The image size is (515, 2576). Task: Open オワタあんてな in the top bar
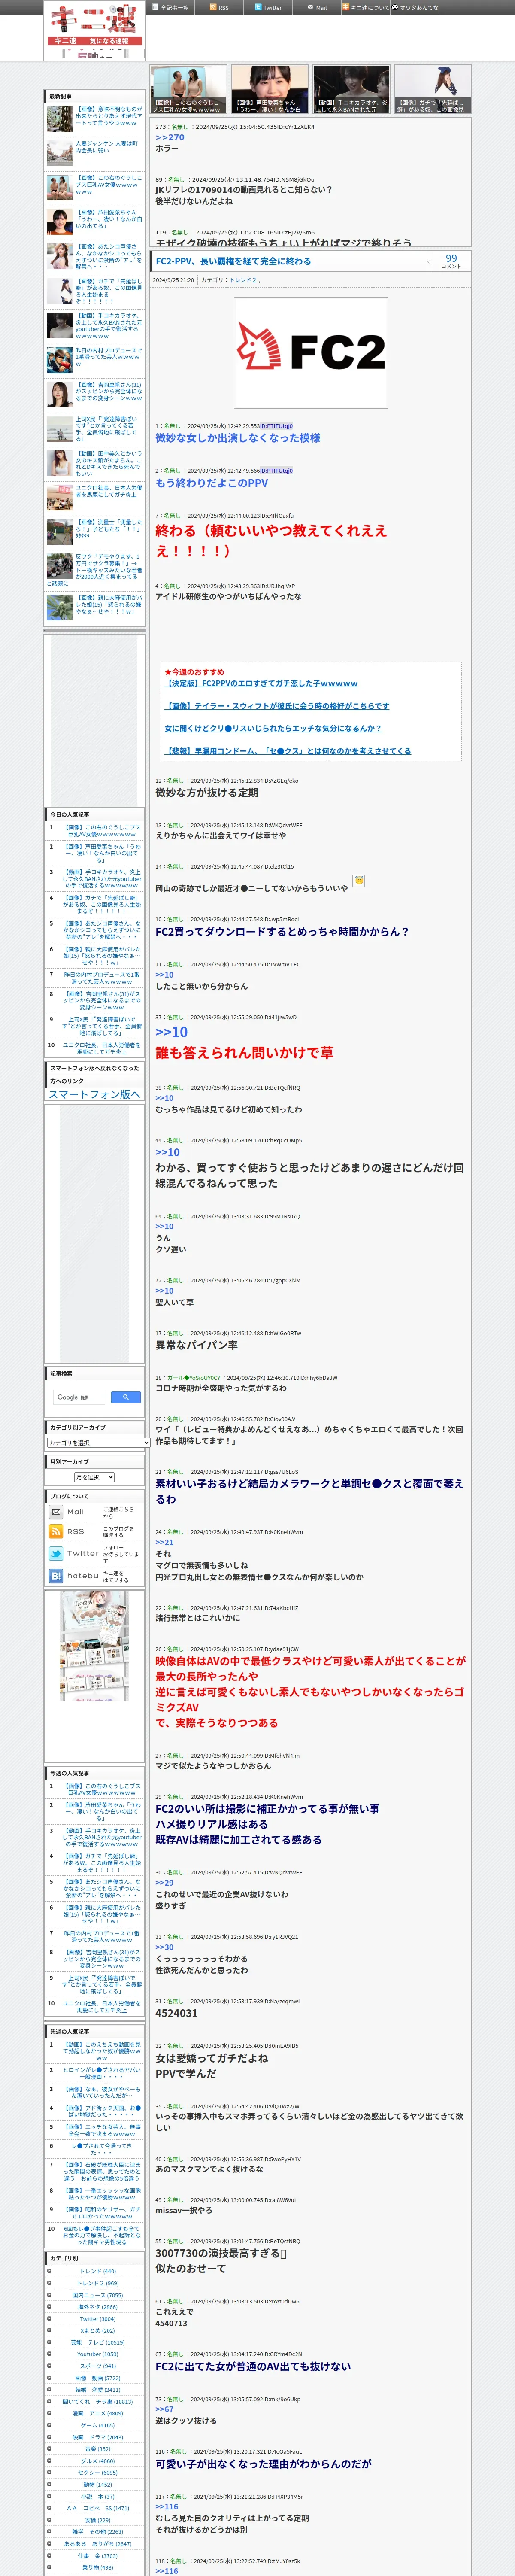416,7
